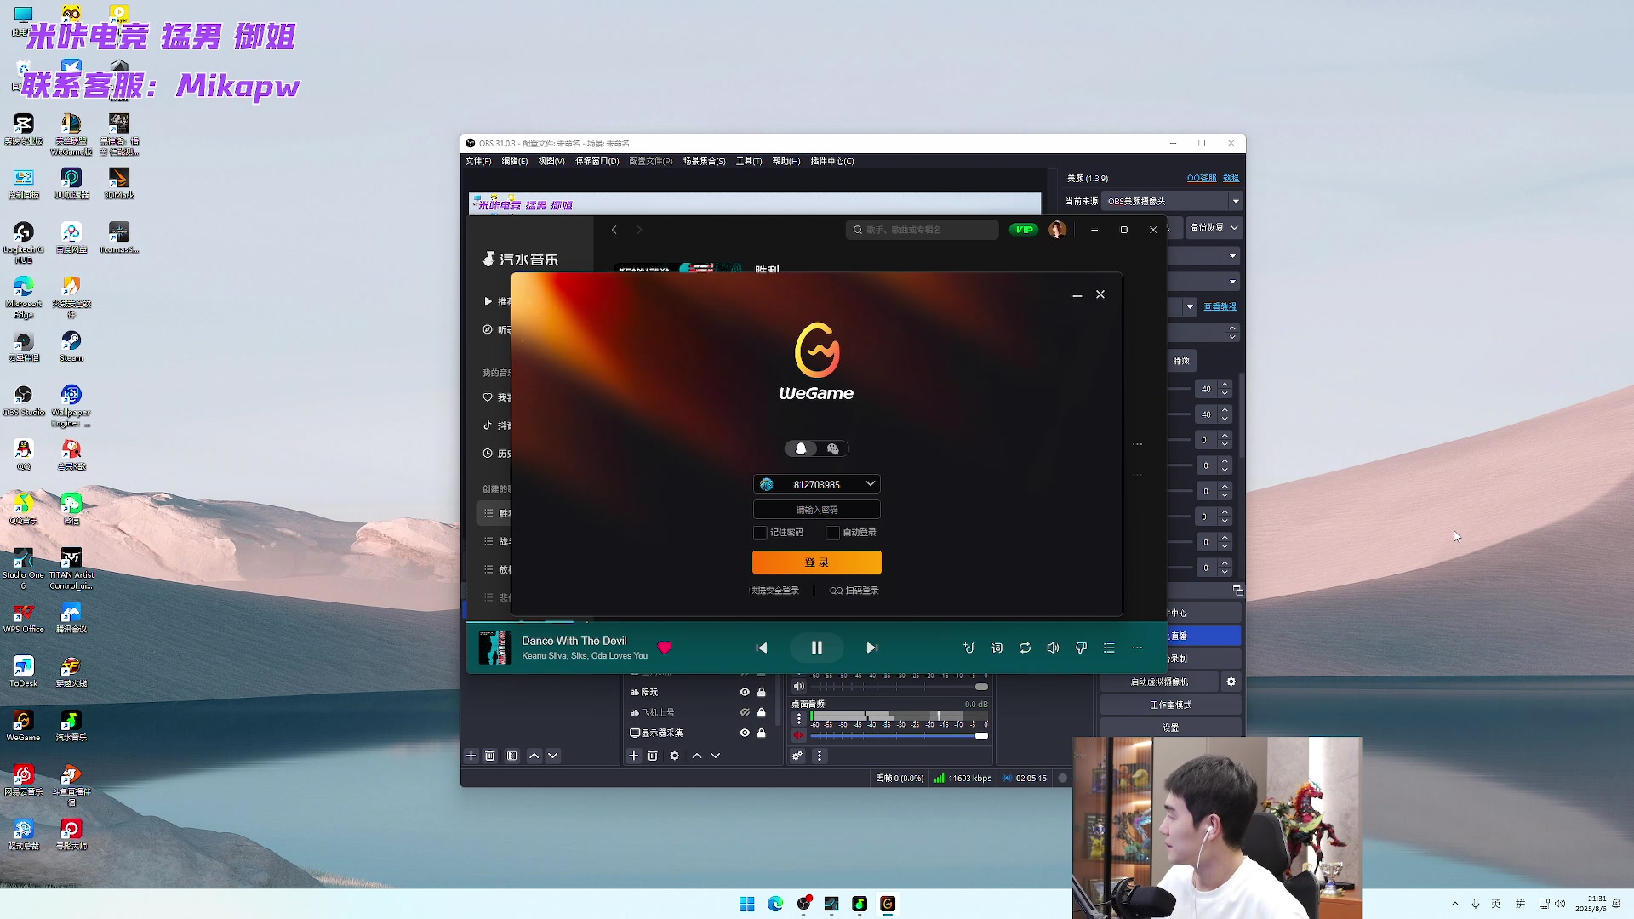This screenshot has height=919, width=1634.
Task: Open advanced audio properties gears icon
Action: pyautogui.click(x=797, y=756)
